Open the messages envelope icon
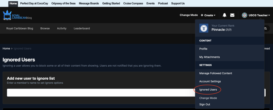273x110 pixels. pyautogui.click(x=232, y=15)
